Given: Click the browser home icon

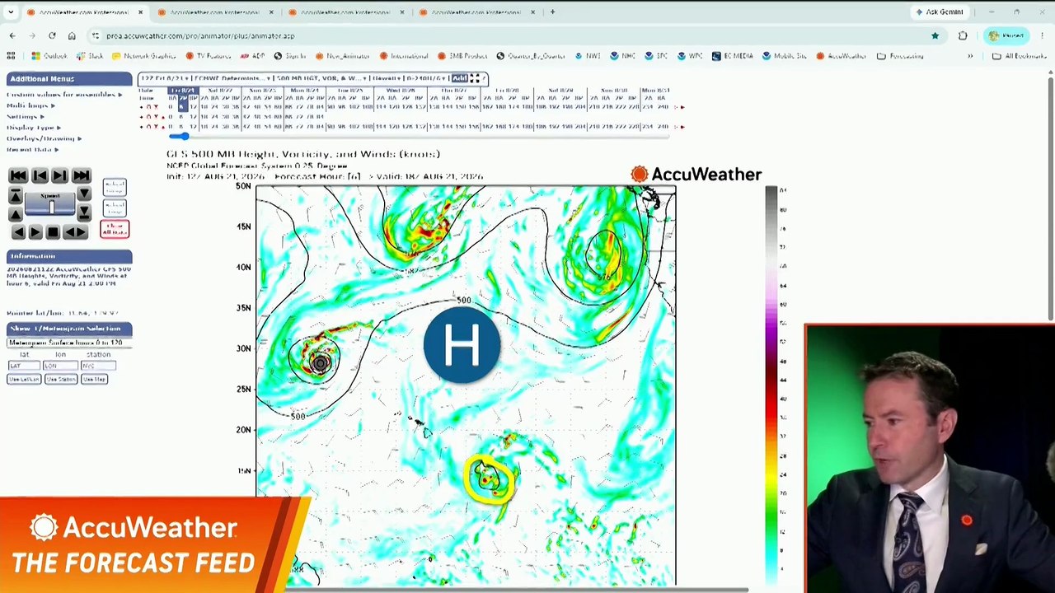Looking at the screenshot, I should 72,35.
